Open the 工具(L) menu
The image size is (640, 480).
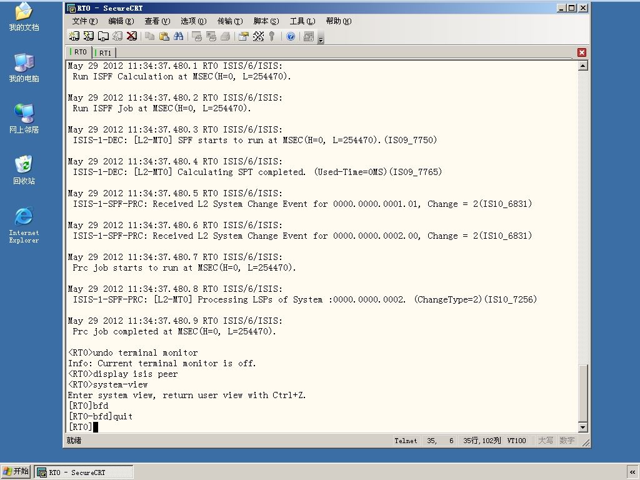pyautogui.click(x=302, y=21)
